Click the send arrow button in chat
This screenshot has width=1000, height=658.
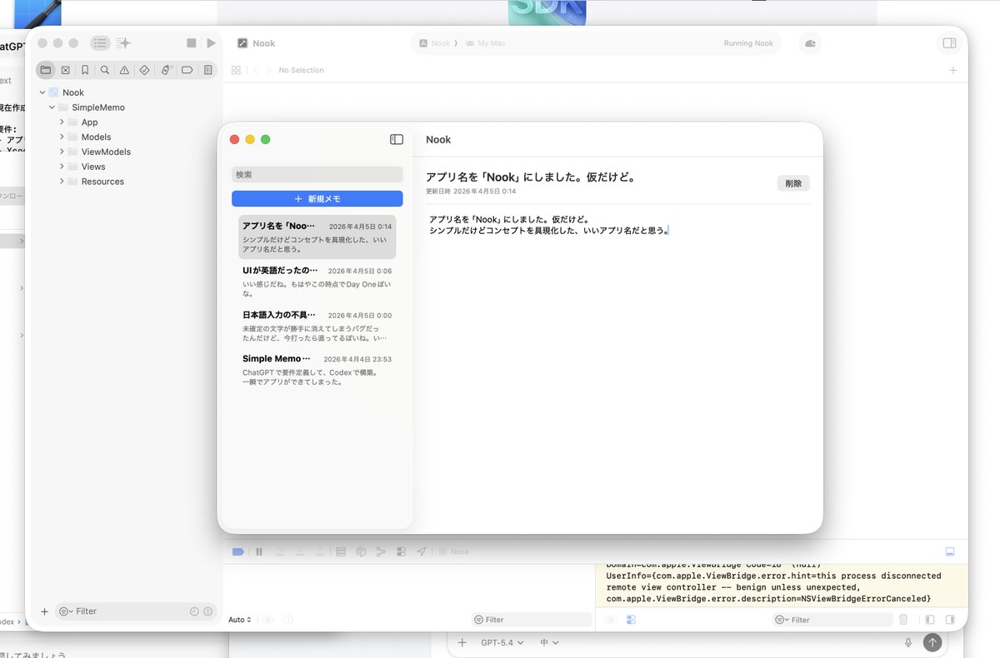tap(932, 642)
